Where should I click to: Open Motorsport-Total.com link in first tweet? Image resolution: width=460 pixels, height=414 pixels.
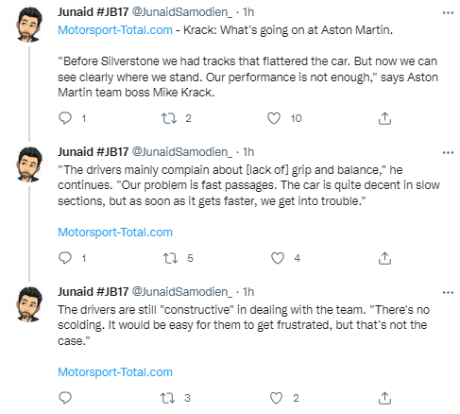coord(115,30)
